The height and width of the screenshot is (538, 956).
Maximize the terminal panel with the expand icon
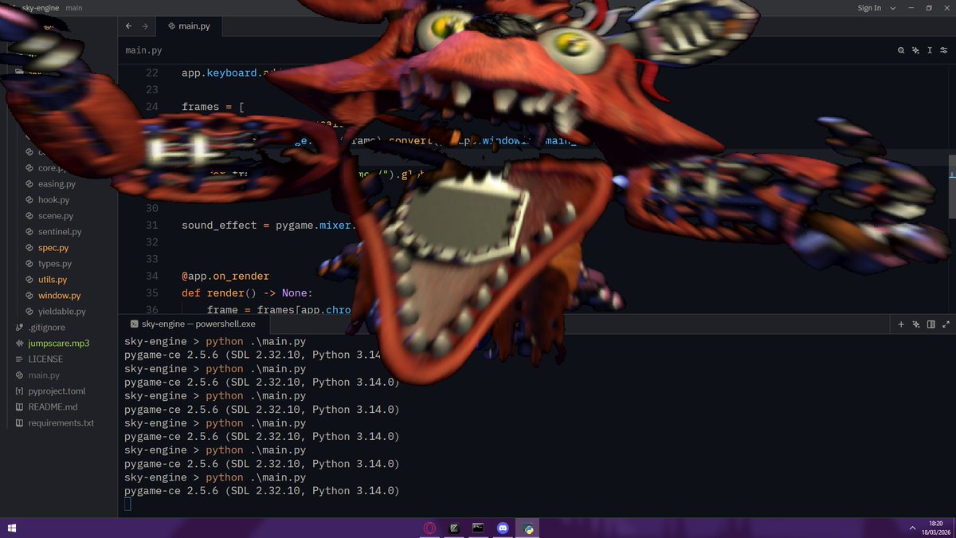tap(946, 324)
